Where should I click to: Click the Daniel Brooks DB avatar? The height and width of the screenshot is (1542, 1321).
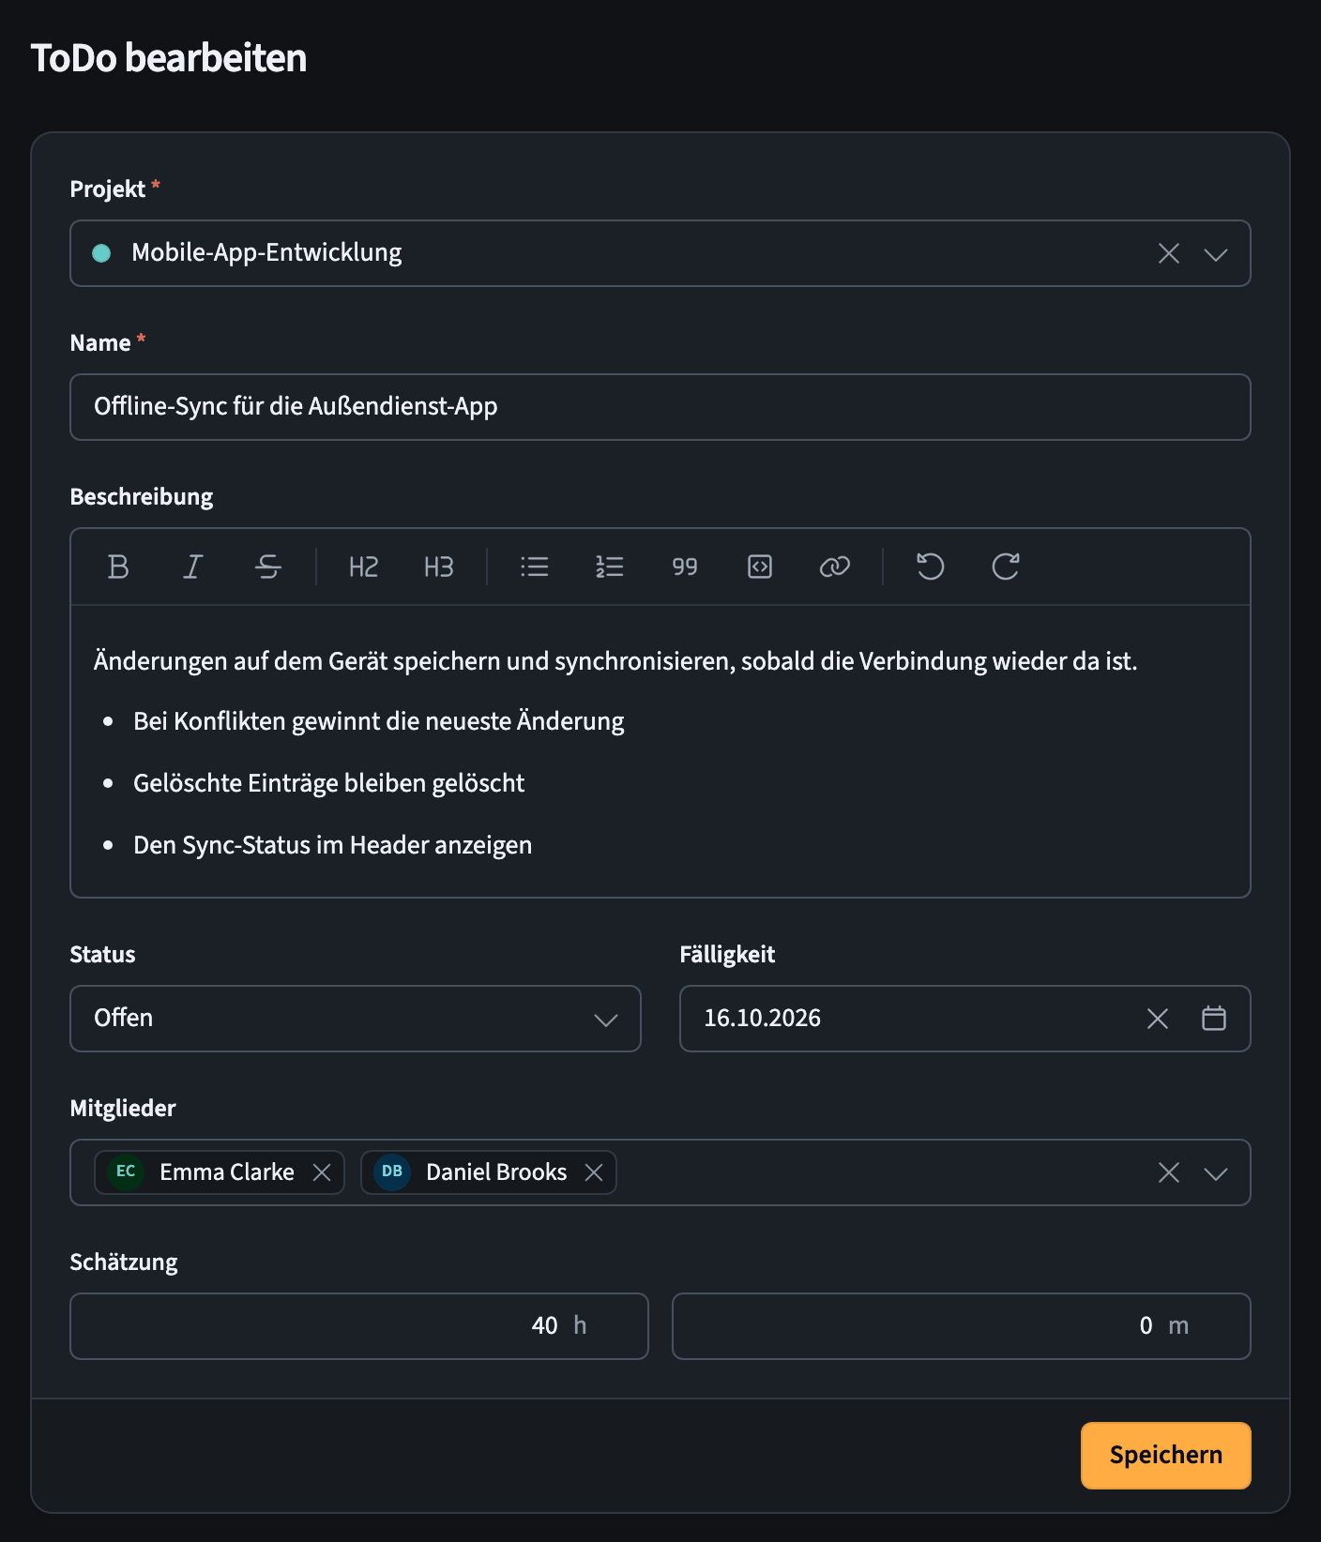click(392, 1172)
